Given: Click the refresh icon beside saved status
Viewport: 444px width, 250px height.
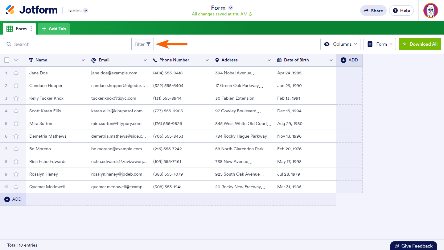Looking at the screenshot, I should pos(250,14).
